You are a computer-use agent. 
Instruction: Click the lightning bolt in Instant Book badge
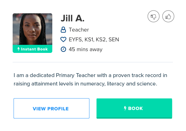coord(19,49)
